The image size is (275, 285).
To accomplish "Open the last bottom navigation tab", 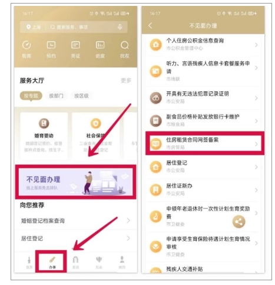I will [122, 263].
